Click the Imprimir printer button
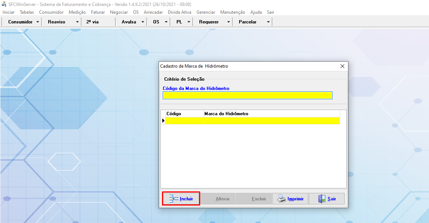 point(290,199)
